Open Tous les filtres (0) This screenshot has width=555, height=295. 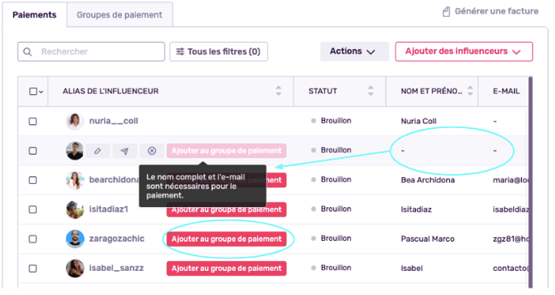(x=219, y=52)
